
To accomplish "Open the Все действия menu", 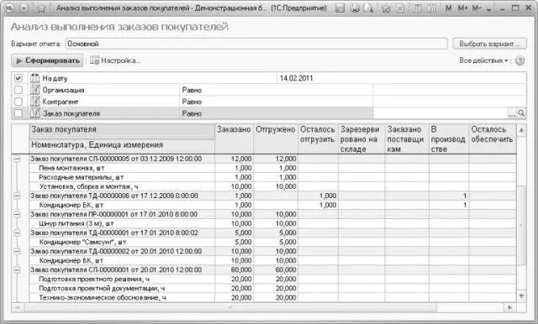I will 483,60.
